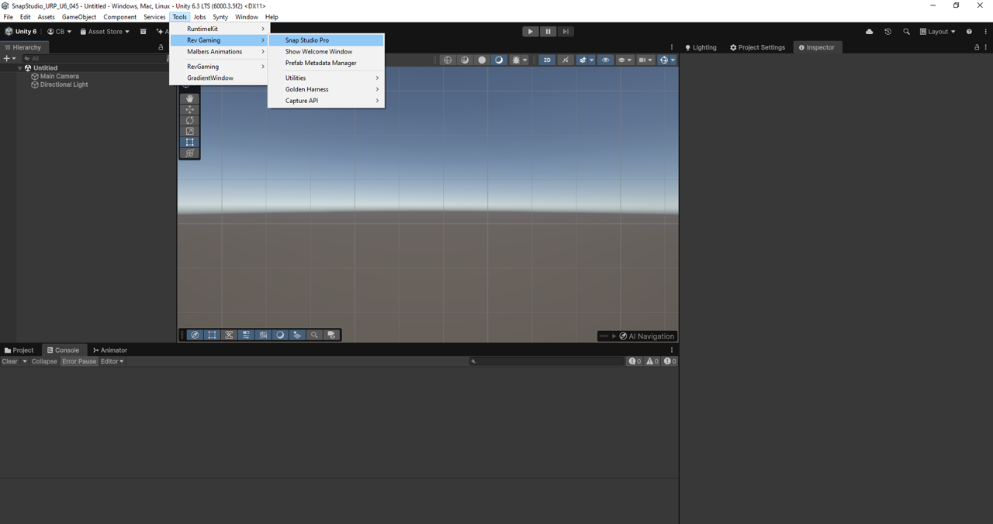Image resolution: width=993 pixels, height=524 pixels.
Task: Open the Utilities submenu
Action: coord(326,78)
